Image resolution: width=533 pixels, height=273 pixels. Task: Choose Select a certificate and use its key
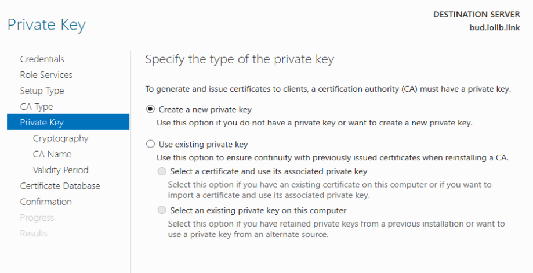[162, 171]
